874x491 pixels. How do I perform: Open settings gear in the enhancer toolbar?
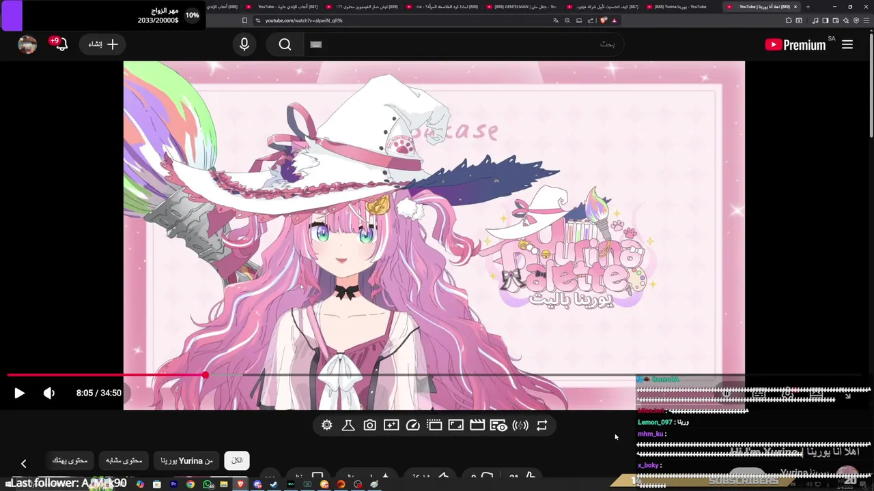(327, 426)
